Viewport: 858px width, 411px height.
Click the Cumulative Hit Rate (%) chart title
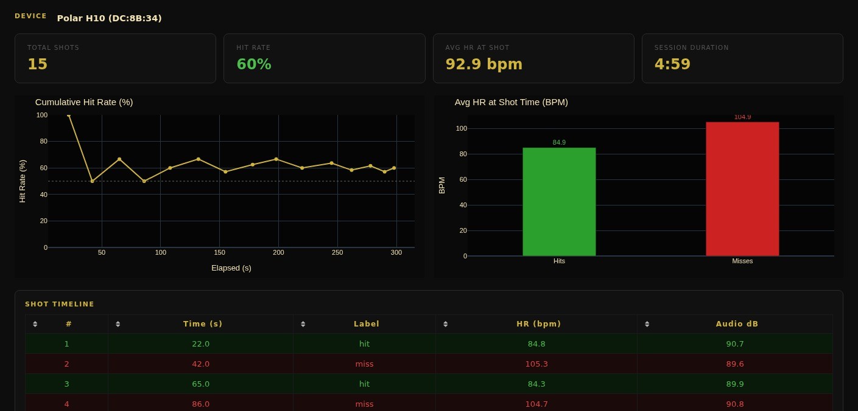(x=84, y=102)
